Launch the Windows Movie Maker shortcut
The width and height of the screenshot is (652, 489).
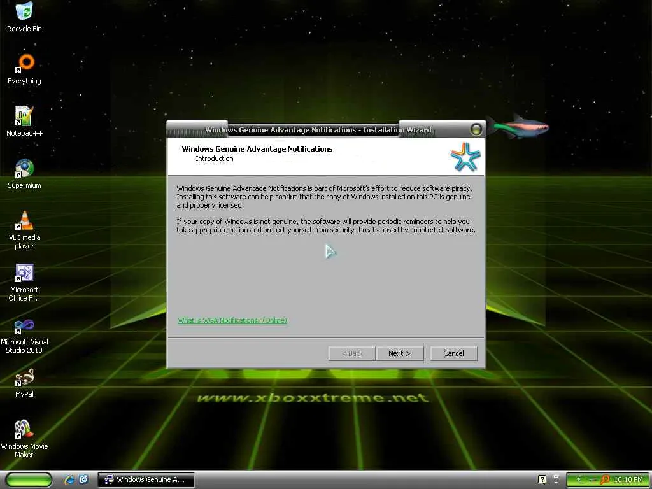(x=24, y=439)
